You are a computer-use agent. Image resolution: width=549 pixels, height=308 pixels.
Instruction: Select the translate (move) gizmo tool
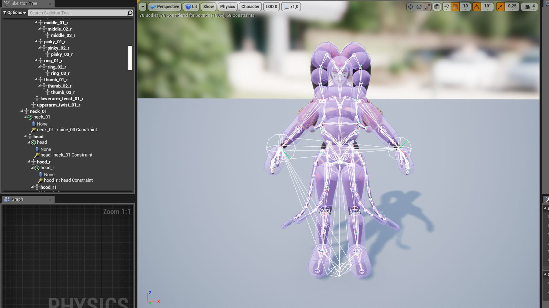tap(410, 7)
